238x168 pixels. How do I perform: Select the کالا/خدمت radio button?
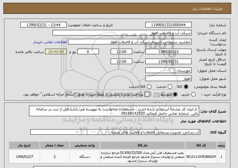149,87
